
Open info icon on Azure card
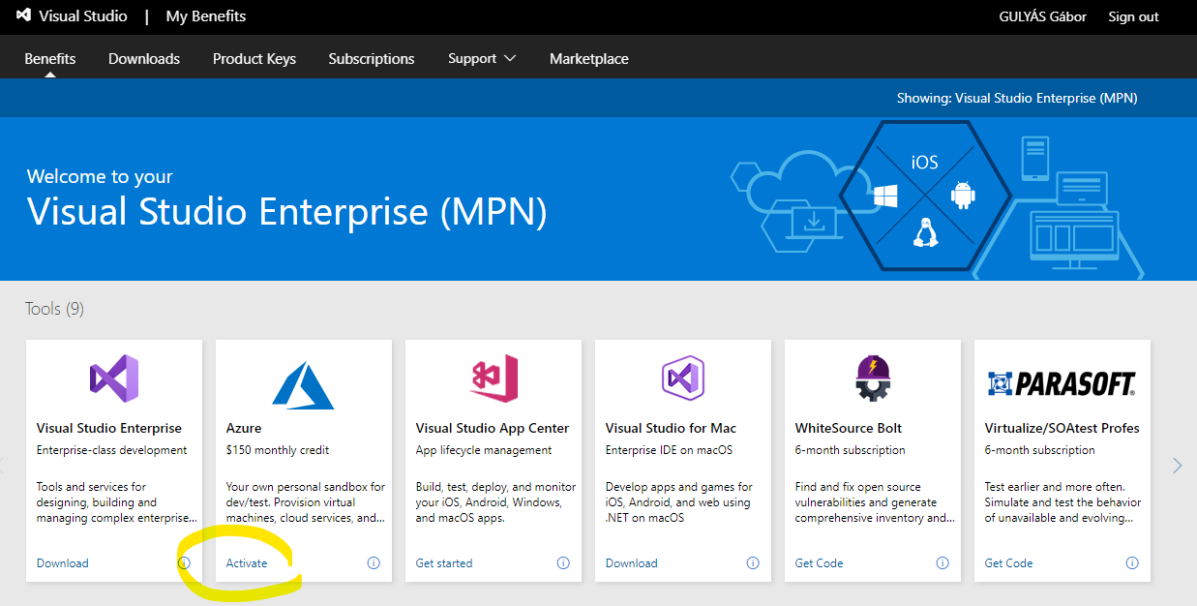click(x=374, y=562)
